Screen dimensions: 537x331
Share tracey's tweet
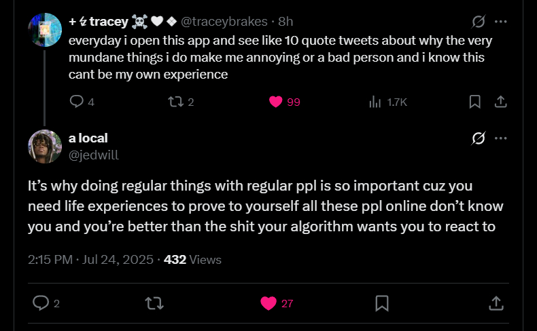500,102
